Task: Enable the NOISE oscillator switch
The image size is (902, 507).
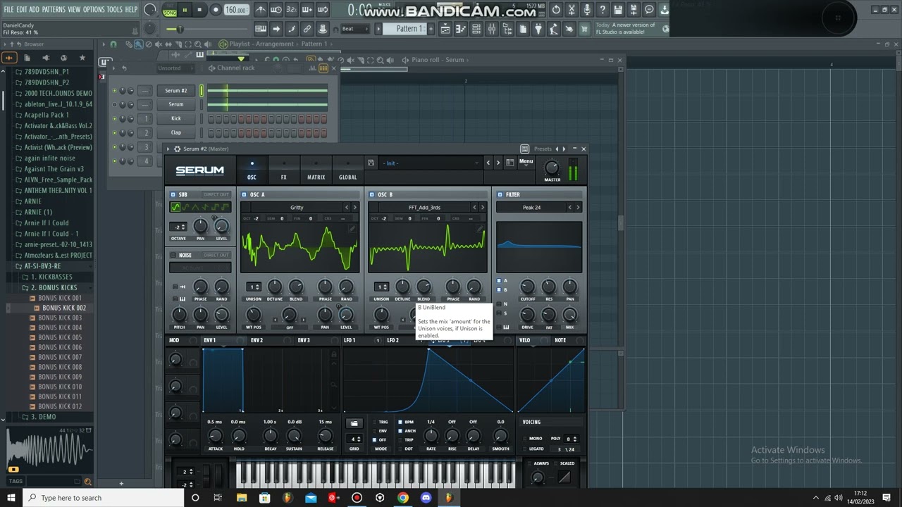Action: 173,255
